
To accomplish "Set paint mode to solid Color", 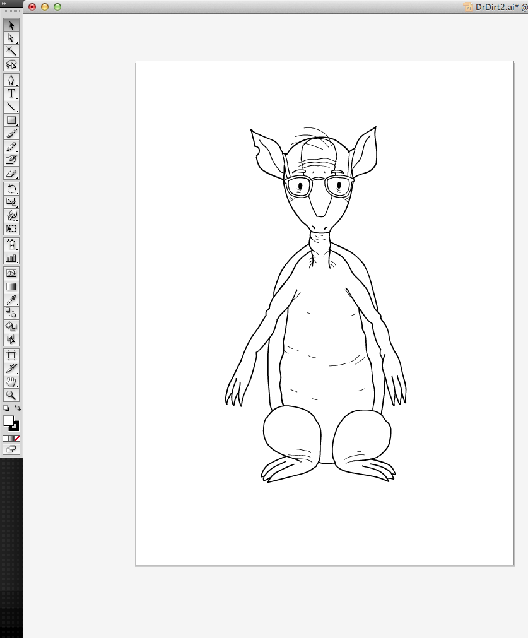I will [5, 439].
